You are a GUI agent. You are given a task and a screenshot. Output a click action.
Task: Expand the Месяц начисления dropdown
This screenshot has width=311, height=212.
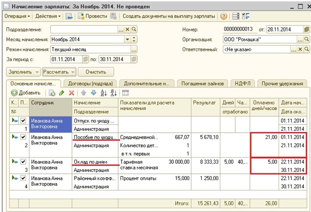(127, 39)
